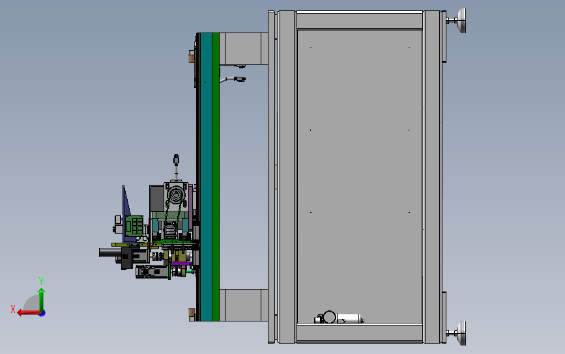The height and width of the screenshot is (354, 565).
Task: Select the small white cylinder inside the cabinet bottom
Action: pos(349,319)
